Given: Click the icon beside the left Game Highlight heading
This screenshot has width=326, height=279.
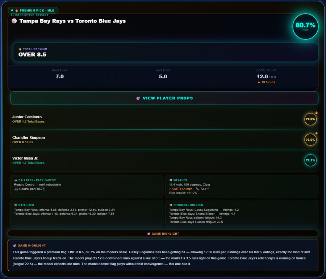Looking at the screenshot, I should click(14, 246).
